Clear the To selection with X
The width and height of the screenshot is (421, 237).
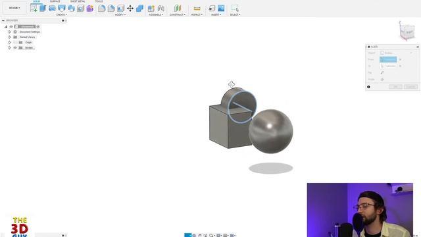[x=400, y=66]
